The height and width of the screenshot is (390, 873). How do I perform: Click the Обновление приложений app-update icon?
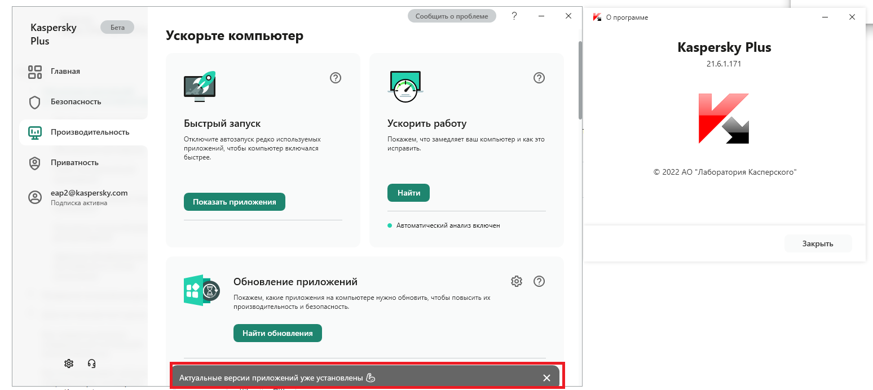(x=201, y=290)
